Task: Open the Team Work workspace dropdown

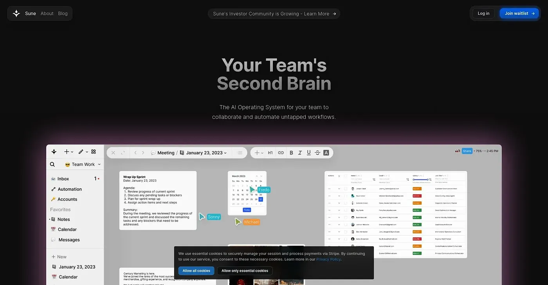Action: click(83, 164)
